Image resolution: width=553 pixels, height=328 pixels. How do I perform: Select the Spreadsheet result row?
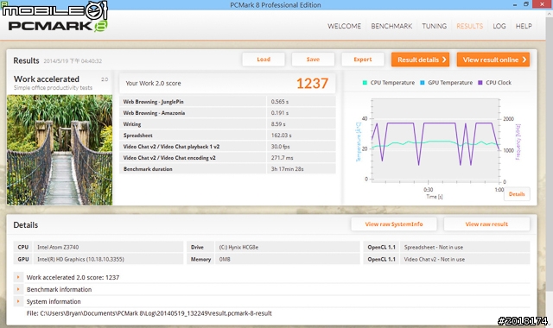(x=227, y=136)
